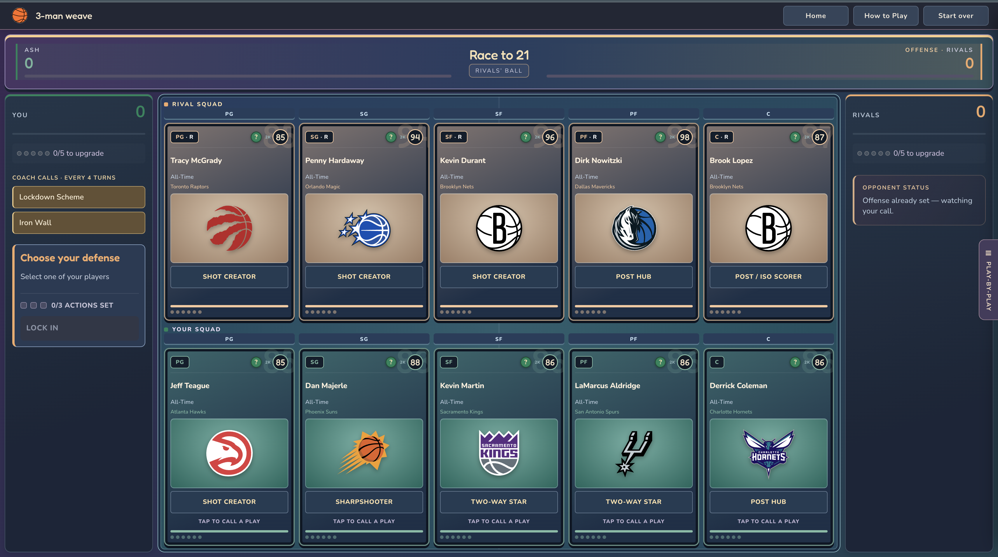Select the Atlanta Hawks logo on Jeff Teague's card
This screenshot has height=557, width=998.
[x=229, y=453]
